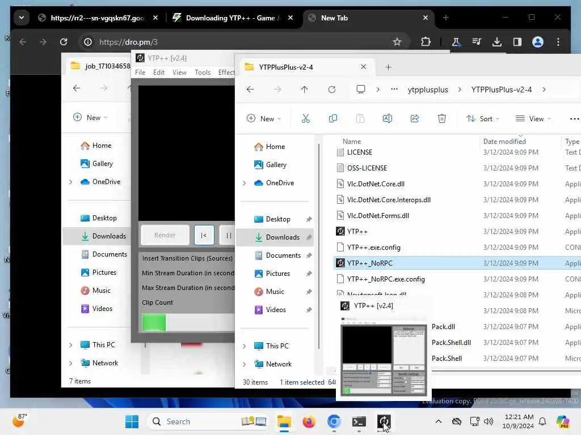Show hidden system tray icons
This screenshot has width=581, height=435.
click(x=439, y=421)
